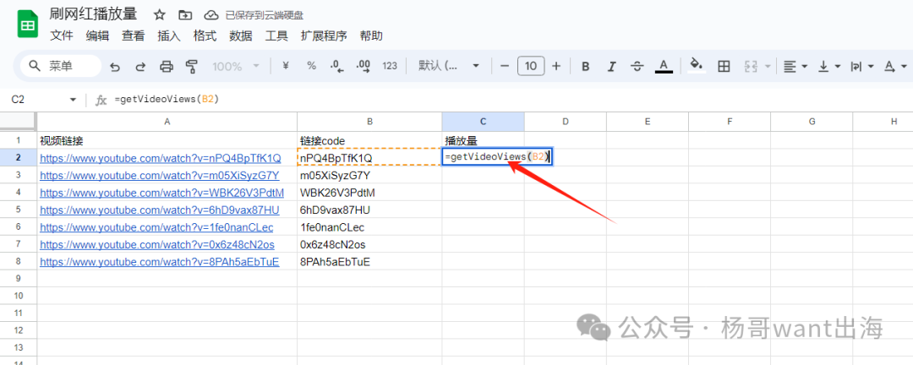This screenshot has height=365, width=913.
Task: Open link ending nPQ4BpTfK1Q
Action: [x=160, y=158]
